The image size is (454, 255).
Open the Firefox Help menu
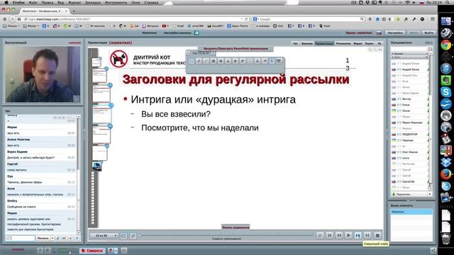pos(151,2)
